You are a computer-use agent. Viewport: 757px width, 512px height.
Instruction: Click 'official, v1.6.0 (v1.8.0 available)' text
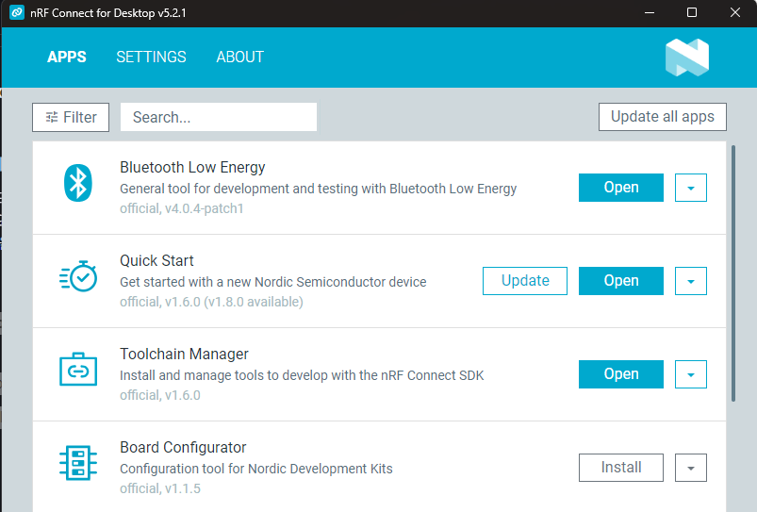pos(211,302)
